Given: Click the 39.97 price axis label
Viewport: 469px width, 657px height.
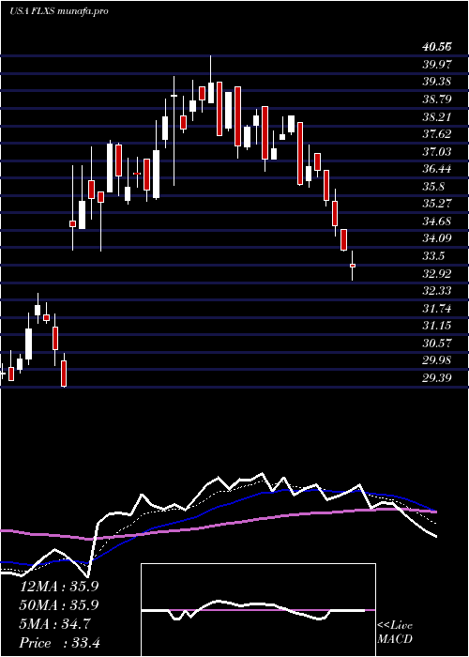Looking at the screenshot, I should click(437, 64).
